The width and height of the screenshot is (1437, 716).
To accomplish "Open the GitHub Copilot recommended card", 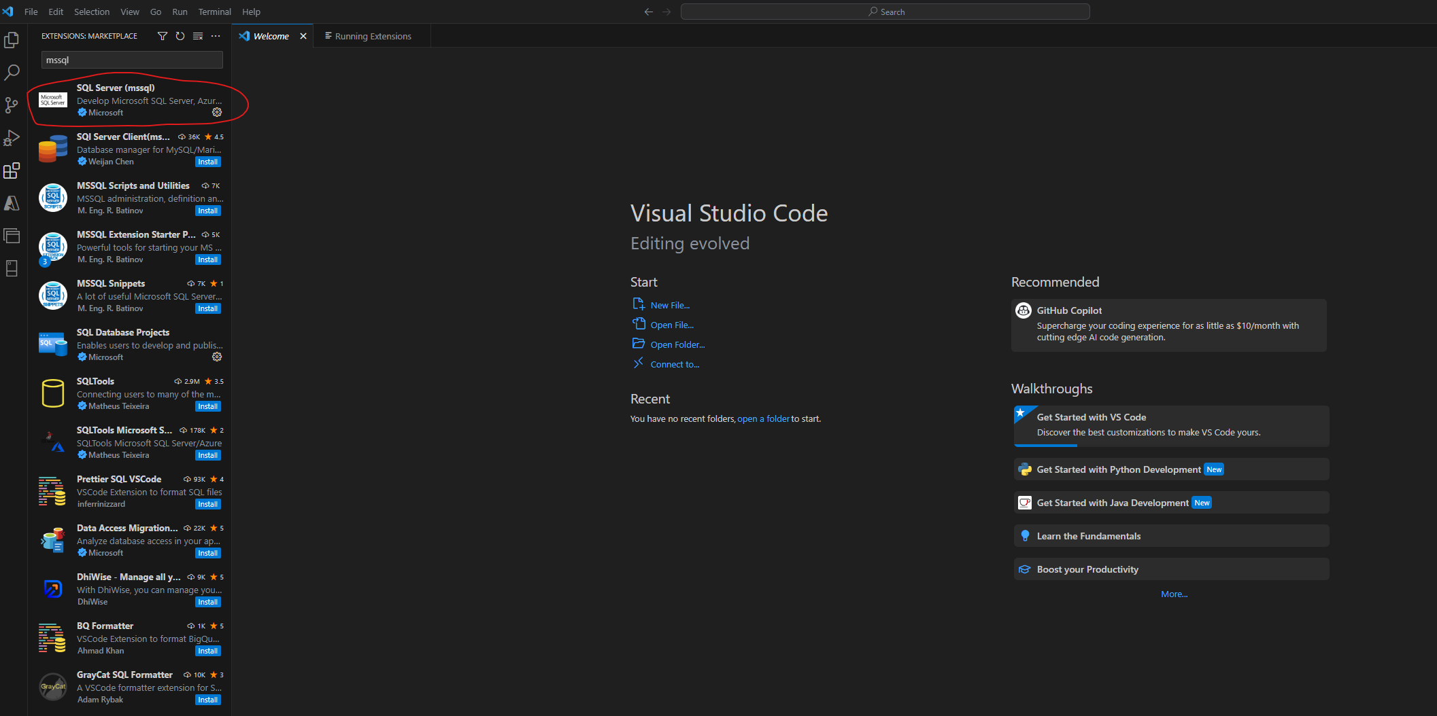I will (x=1168, y=325).
